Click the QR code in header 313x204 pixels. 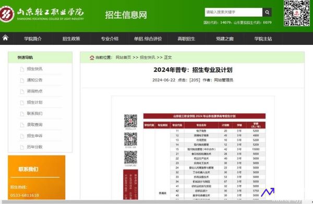(x=297, y=13)
